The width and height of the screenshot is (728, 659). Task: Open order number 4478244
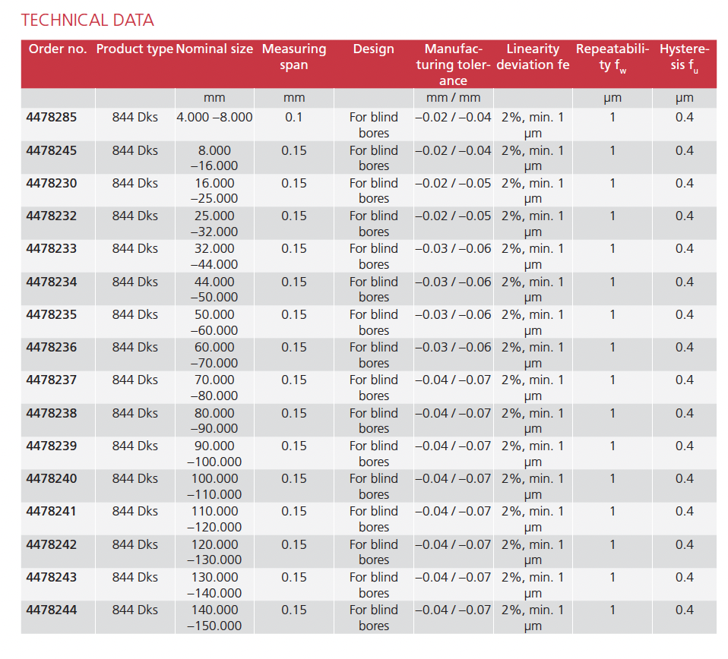52,610
